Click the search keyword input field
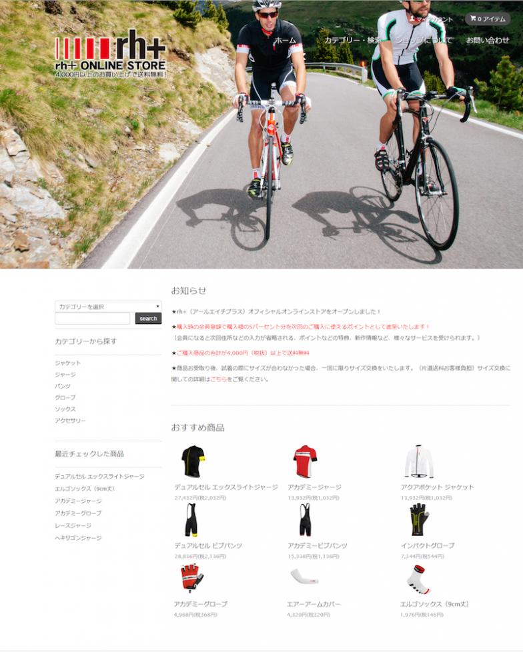The image size is (523, 652). (92, 319)
